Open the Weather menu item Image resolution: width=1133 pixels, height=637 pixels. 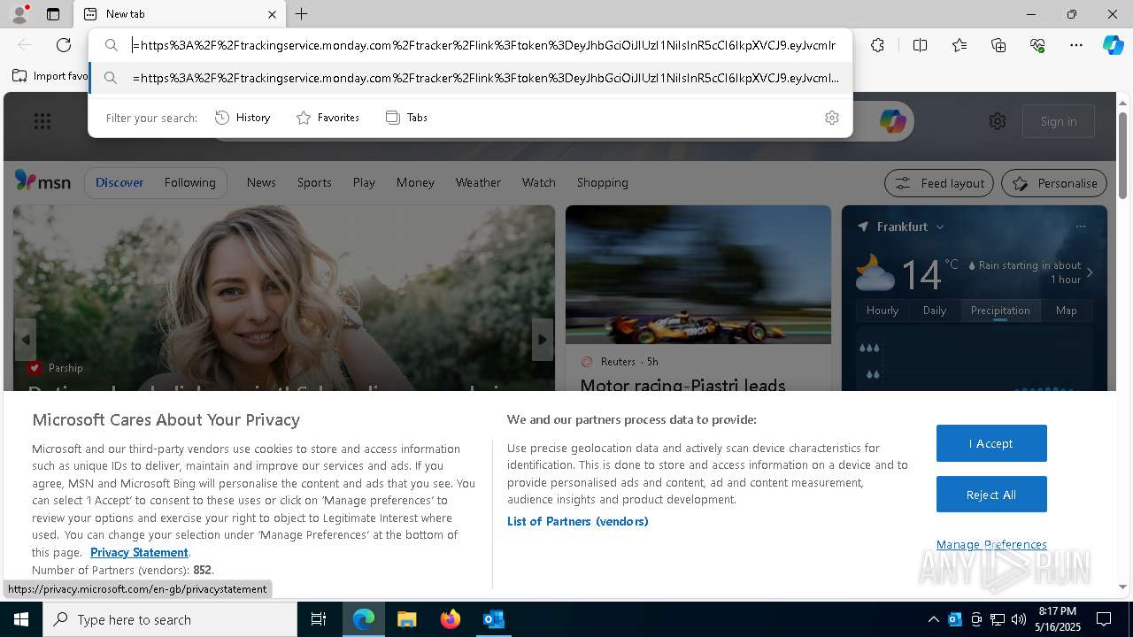tap(478, 182)
